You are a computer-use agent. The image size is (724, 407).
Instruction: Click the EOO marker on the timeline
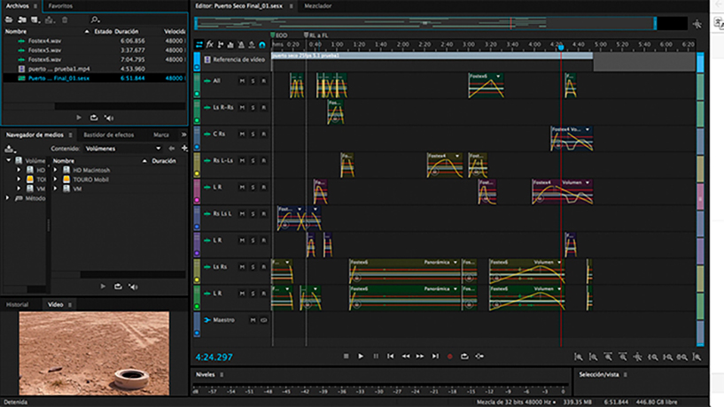pos(279,35)
